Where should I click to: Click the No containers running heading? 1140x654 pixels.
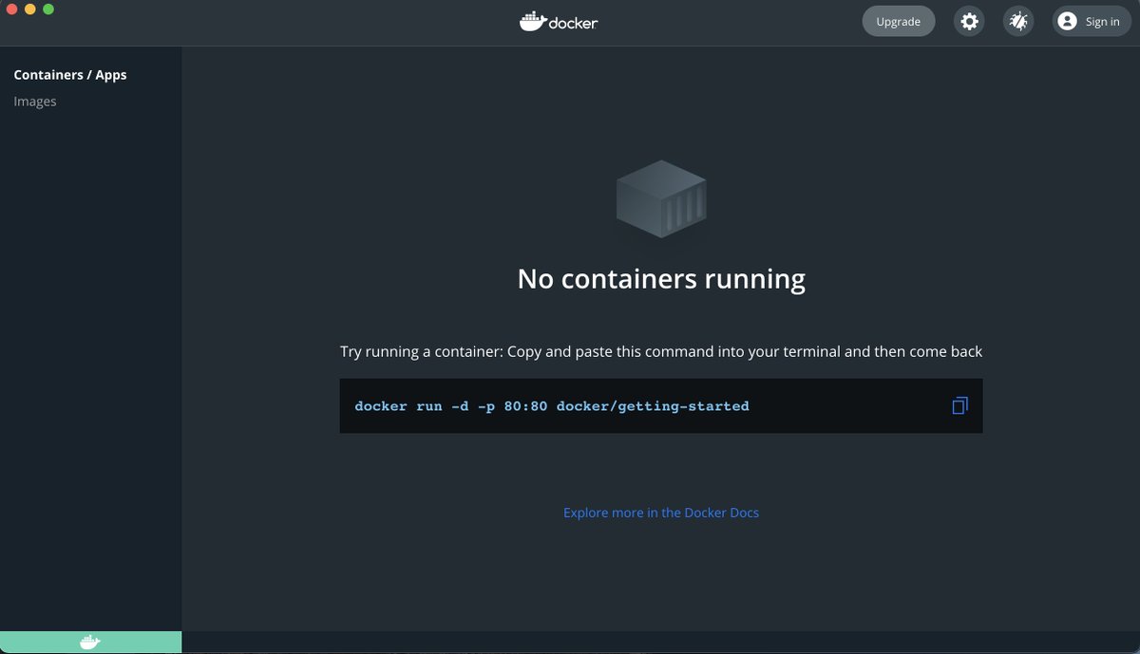coord(661,279)
